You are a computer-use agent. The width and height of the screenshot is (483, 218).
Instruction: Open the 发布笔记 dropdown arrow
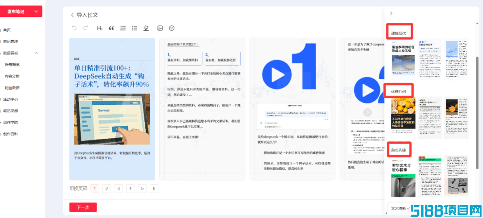pyautogui.click(x=37, y=12)
